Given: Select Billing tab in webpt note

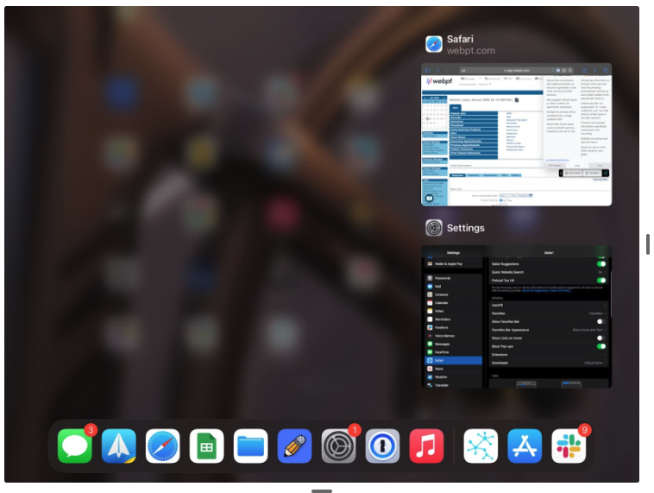Looking at the screenshot, I should (x=516, y=175).
